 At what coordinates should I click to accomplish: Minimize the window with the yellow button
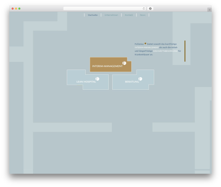coord(16,9)
